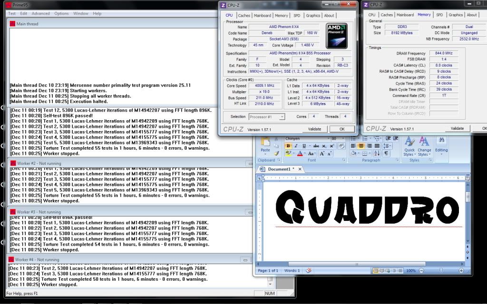Screen dimensions: 487x304
Task: Switch to Draft view in Word
Action: (400, 271)
